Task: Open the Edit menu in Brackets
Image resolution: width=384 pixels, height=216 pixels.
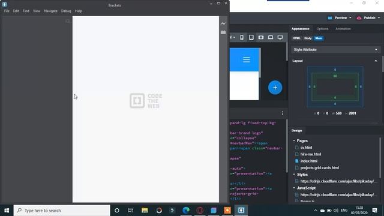Action: [16, 11]
